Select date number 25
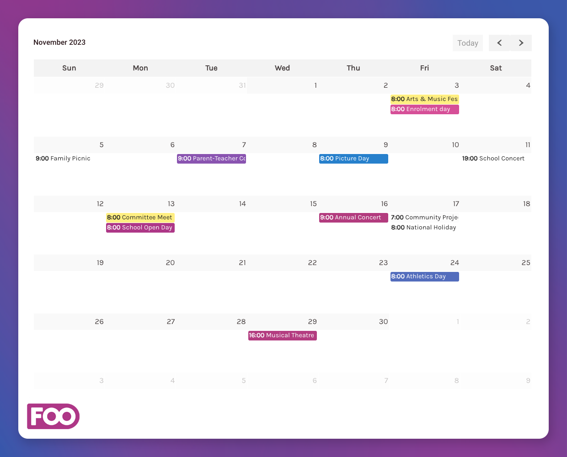The image size is (567, 457). (x=526, y=263)
